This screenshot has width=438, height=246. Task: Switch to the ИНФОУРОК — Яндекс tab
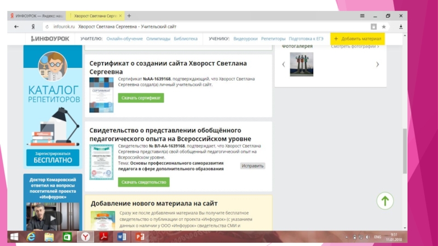tap(37, 16)
